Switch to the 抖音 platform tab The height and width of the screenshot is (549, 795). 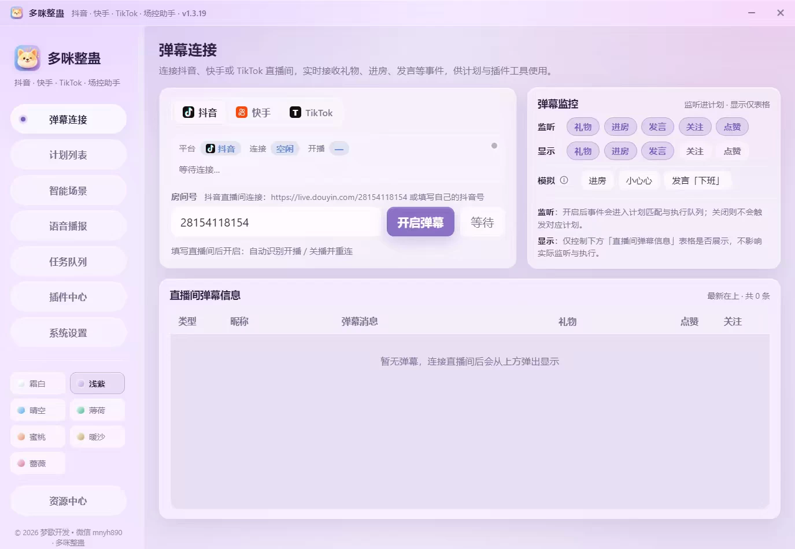tap(199, 113)
